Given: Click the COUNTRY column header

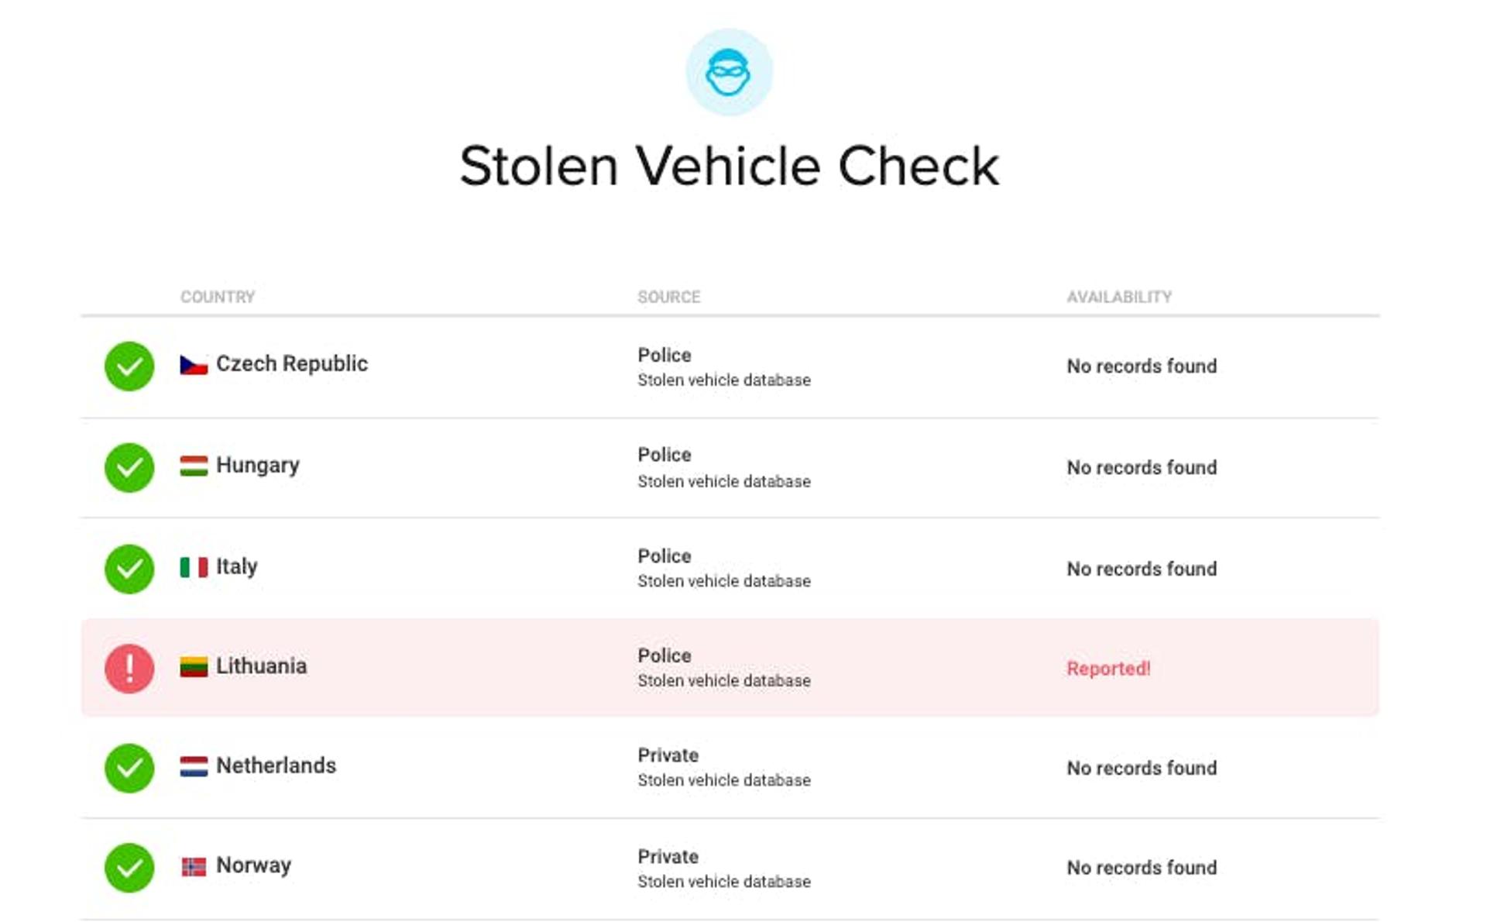Looking at the screenshot, I should point(218,297).
